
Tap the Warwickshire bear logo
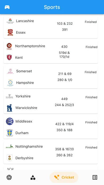pyautogui.click(x=10, y=108)
